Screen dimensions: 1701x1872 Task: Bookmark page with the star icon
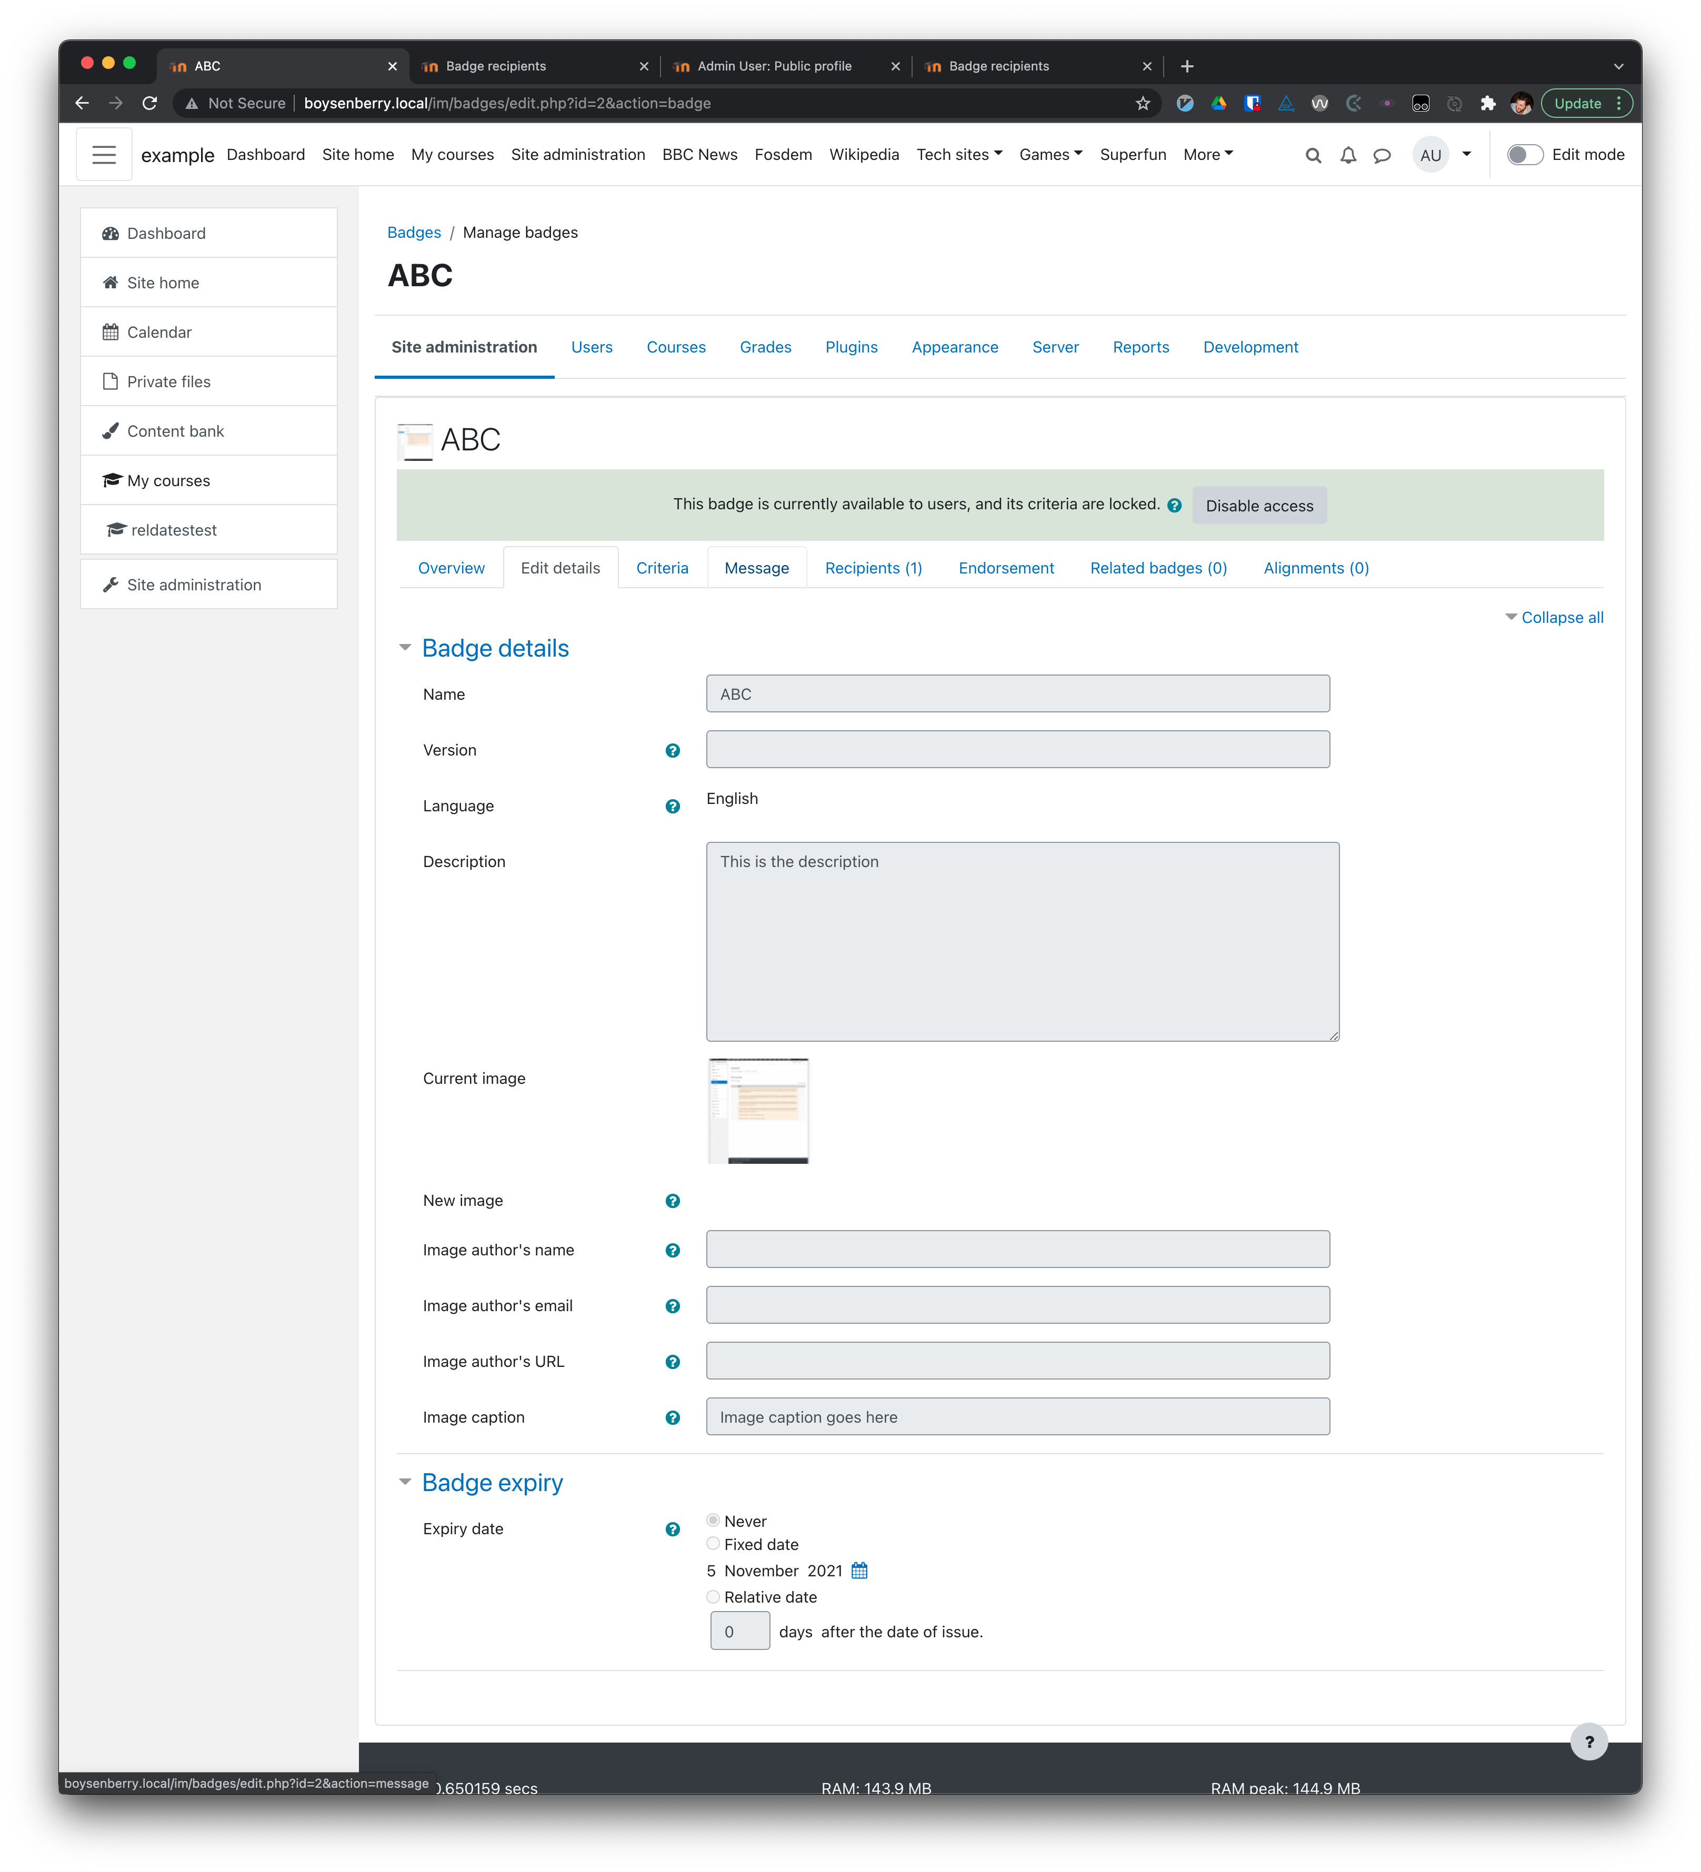coord(1143,103)
